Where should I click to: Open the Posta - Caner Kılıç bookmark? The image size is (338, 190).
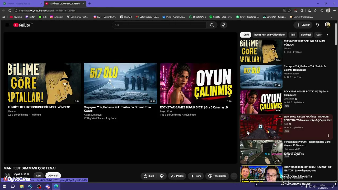[x=173, y=17]
